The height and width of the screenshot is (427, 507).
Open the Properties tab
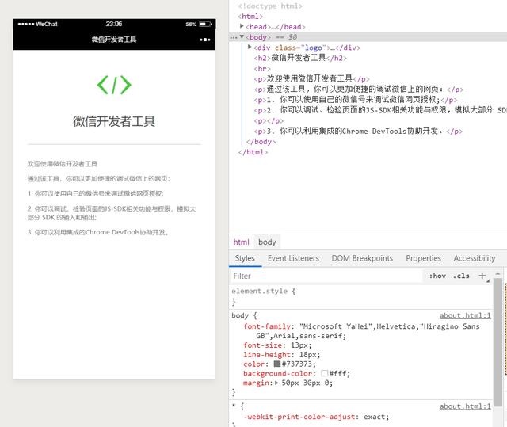pos(423,258)
